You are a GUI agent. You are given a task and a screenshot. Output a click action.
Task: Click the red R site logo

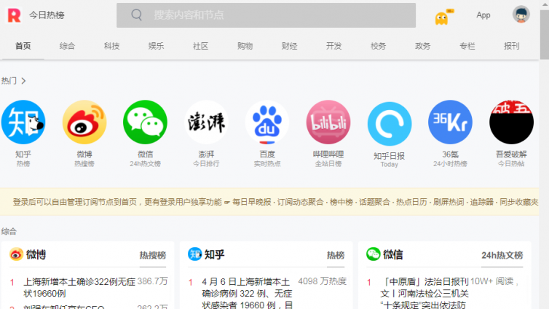15,15
